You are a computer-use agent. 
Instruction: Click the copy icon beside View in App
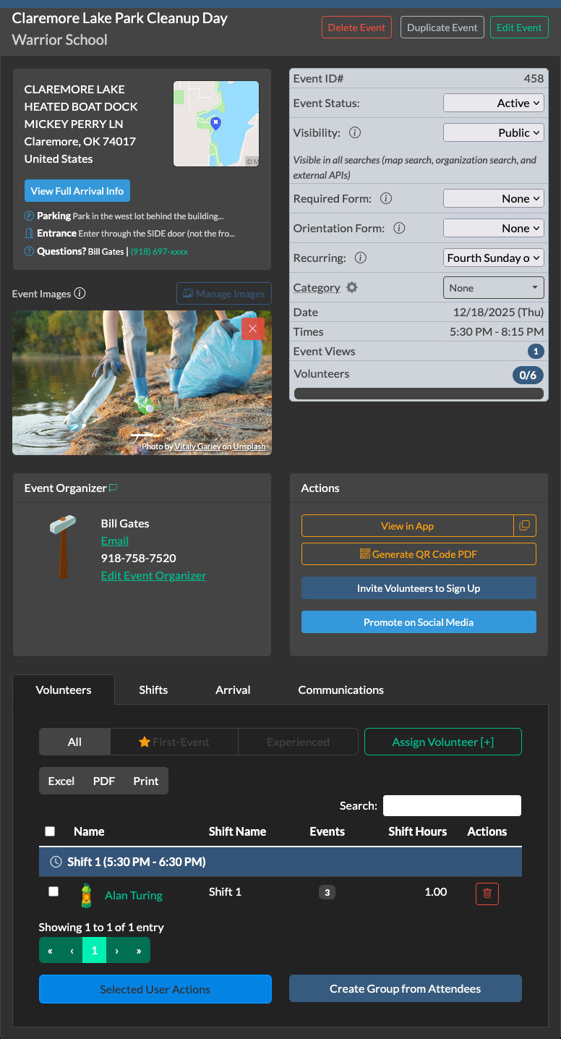point(525,526)
